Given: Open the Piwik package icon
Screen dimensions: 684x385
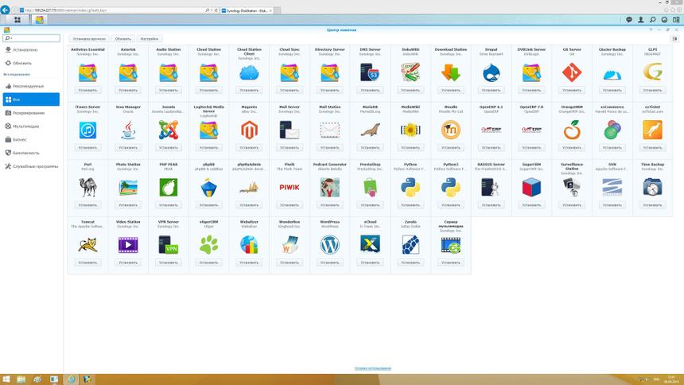Looking at the screenshot, I should click(x=290, y=187).
